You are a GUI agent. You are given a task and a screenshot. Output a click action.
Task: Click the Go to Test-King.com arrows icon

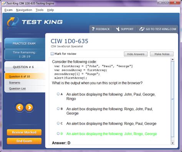pyautogui.click(x=142, y=29)
